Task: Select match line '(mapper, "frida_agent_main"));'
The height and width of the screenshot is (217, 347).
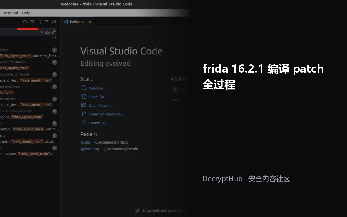Action: 27,154
